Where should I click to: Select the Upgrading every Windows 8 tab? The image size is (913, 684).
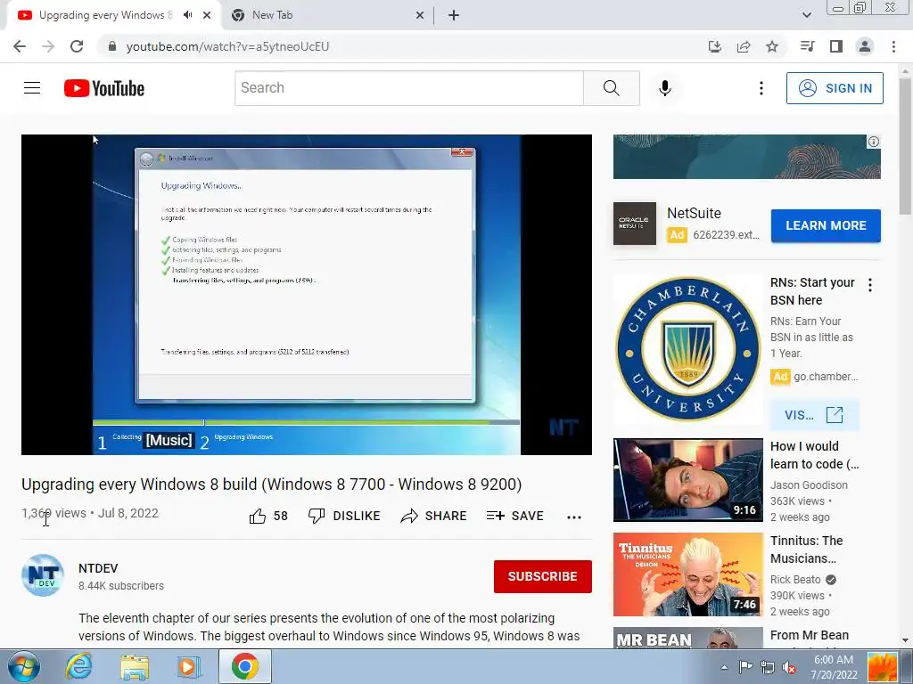[x=105, y=16]
